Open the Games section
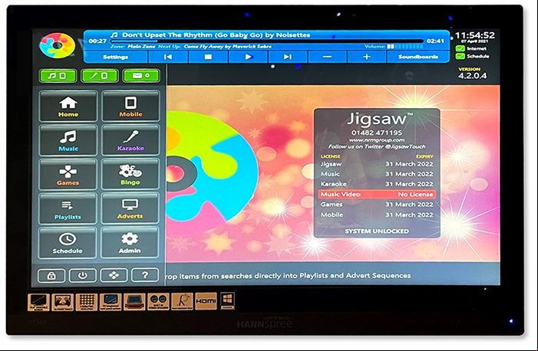Viewport: 538px width, 351px height. (x=68, y=175)
